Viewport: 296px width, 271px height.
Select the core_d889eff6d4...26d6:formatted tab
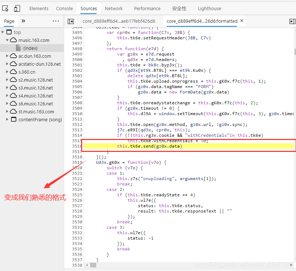tap(202, 21)
